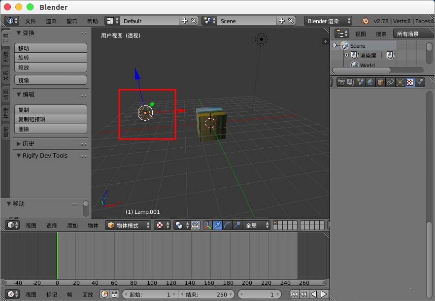
Task: Click the 删除 button in edit panel
Action: pos(50,129)
